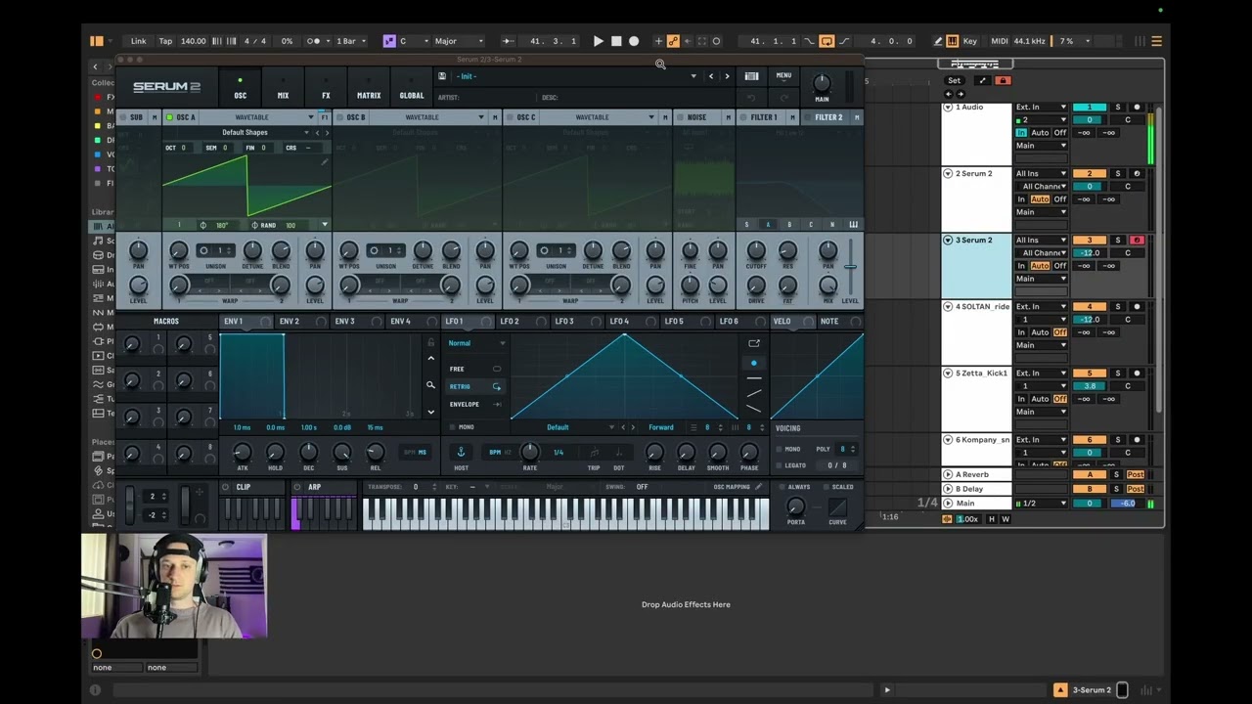Solo the 3 Serum 2 track
This screenshot has height=704, width=1252.
tap(1118, 240)
